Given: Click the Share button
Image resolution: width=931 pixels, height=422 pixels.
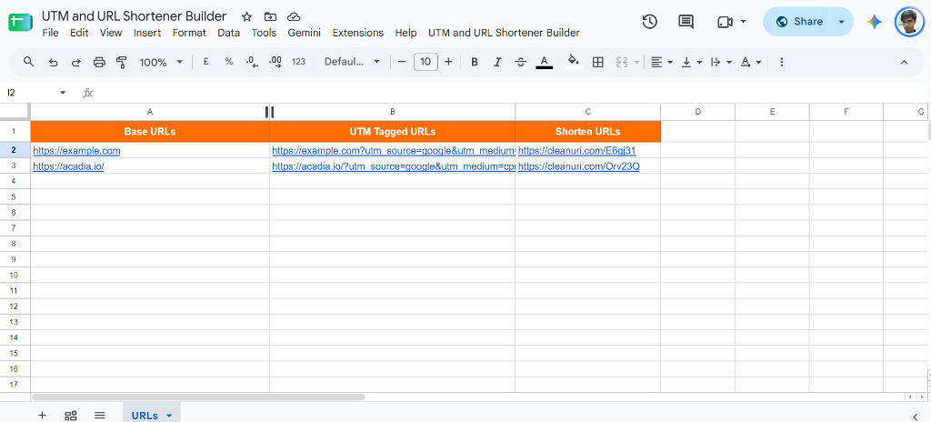Looking at the screenshot, I should coord(798,22).
